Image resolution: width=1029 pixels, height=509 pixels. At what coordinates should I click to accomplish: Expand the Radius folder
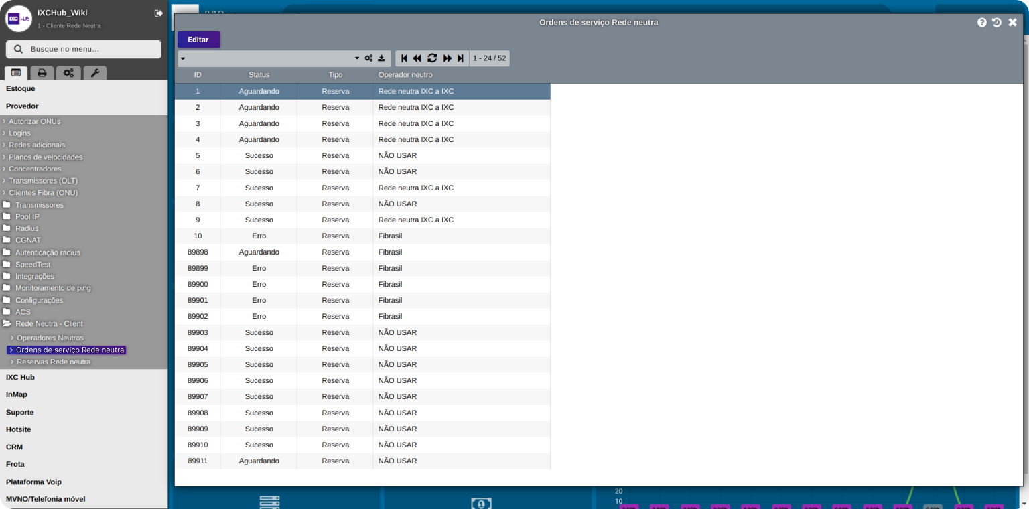(27, 228)
